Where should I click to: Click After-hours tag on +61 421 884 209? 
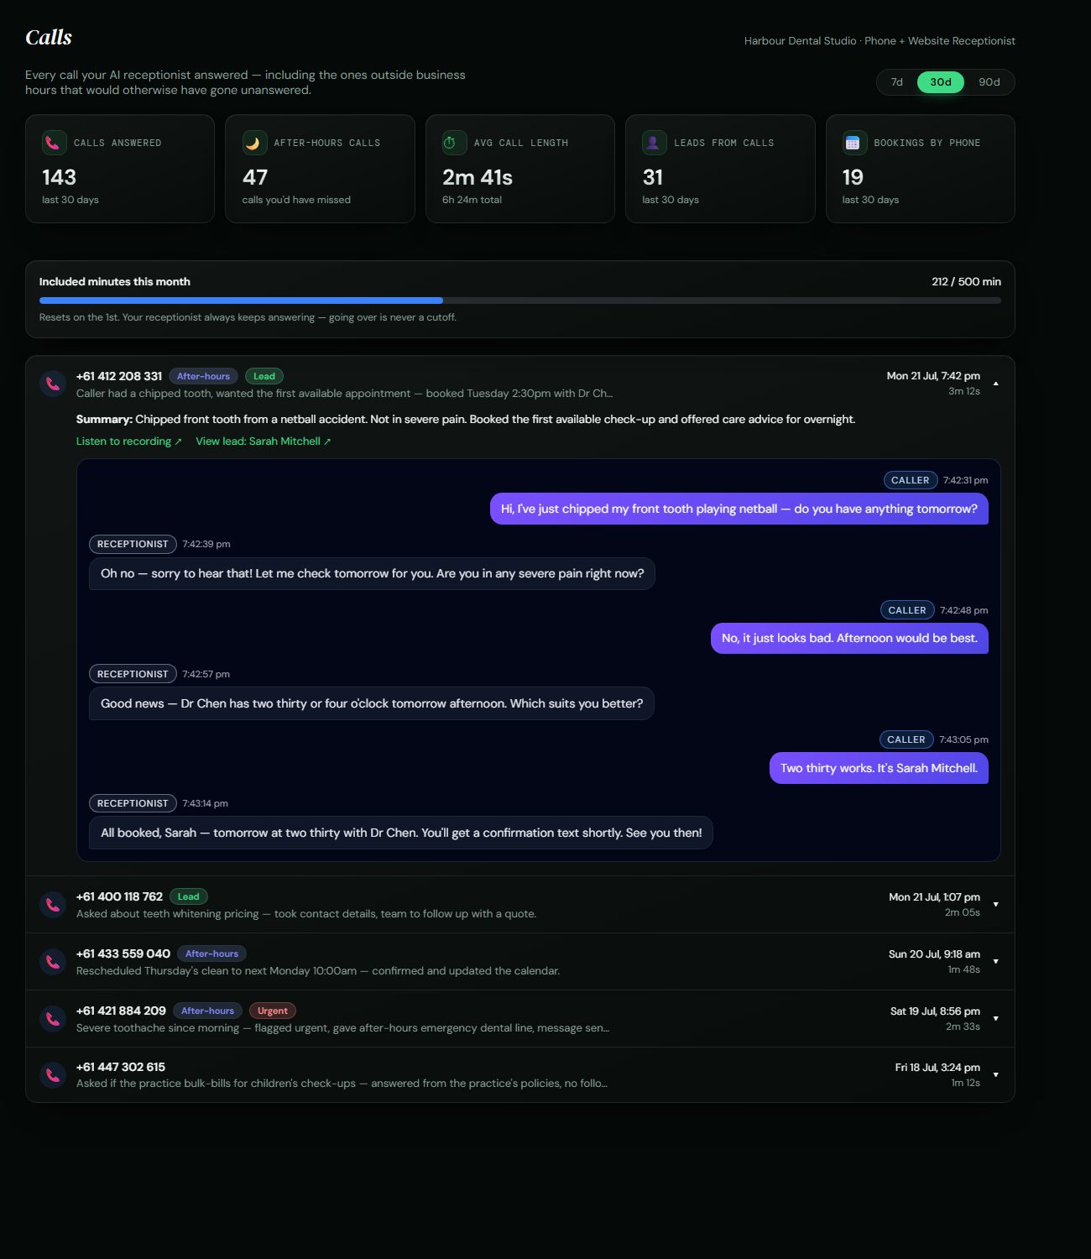point(208,1011)
